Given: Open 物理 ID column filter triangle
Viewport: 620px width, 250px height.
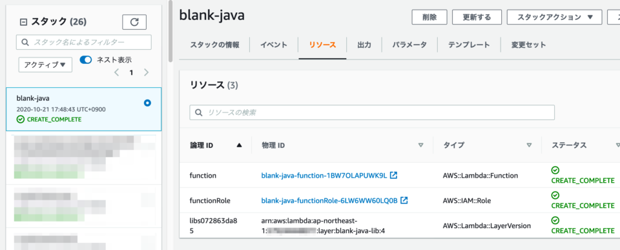Looking at the screenshot, I should pyautogui.click(x=420, y=145).
